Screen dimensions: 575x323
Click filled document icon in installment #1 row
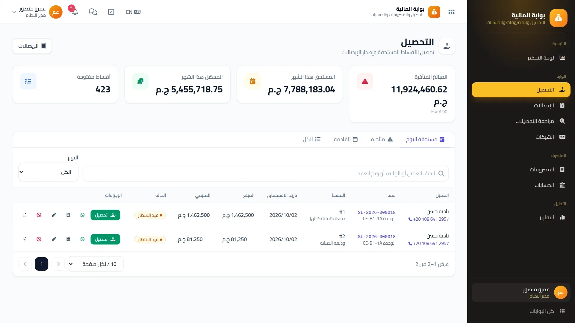pyautogui.click(x=68, y=215)
